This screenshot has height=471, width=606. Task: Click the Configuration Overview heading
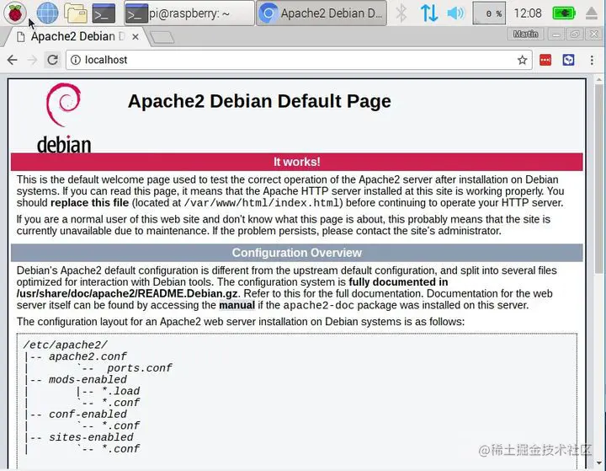[x=297, y=253]
